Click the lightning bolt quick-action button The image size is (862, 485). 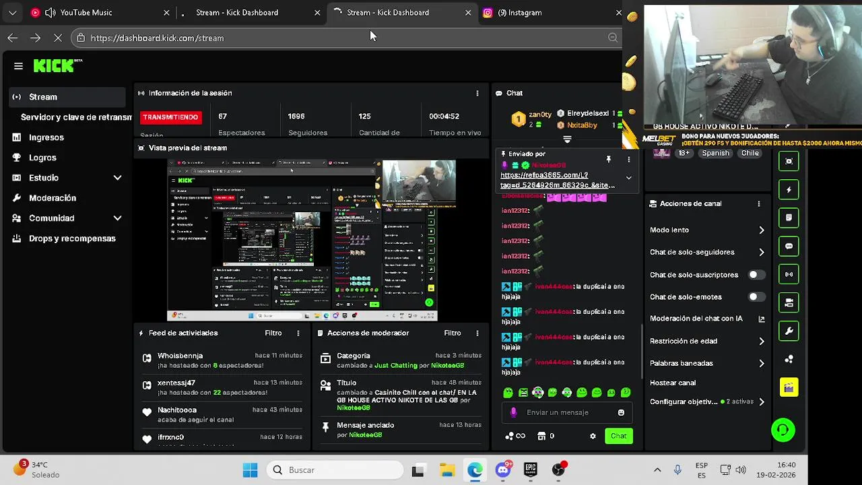[789, 190]
